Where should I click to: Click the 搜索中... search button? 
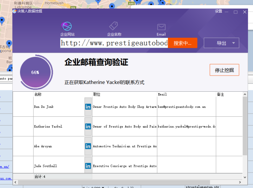coord(182,43)
